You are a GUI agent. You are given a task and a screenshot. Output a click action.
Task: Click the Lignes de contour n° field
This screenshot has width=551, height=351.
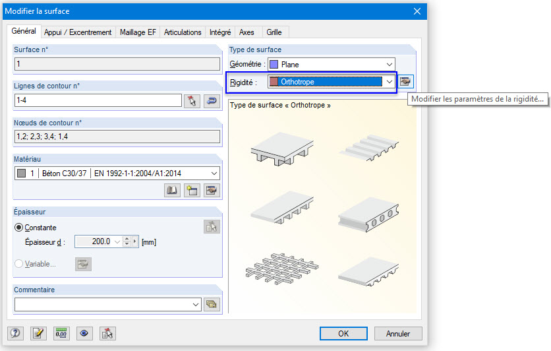pyautogui.click(x=98, y=100)
